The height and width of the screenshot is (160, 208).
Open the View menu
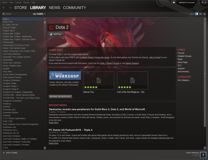point(11,3)
